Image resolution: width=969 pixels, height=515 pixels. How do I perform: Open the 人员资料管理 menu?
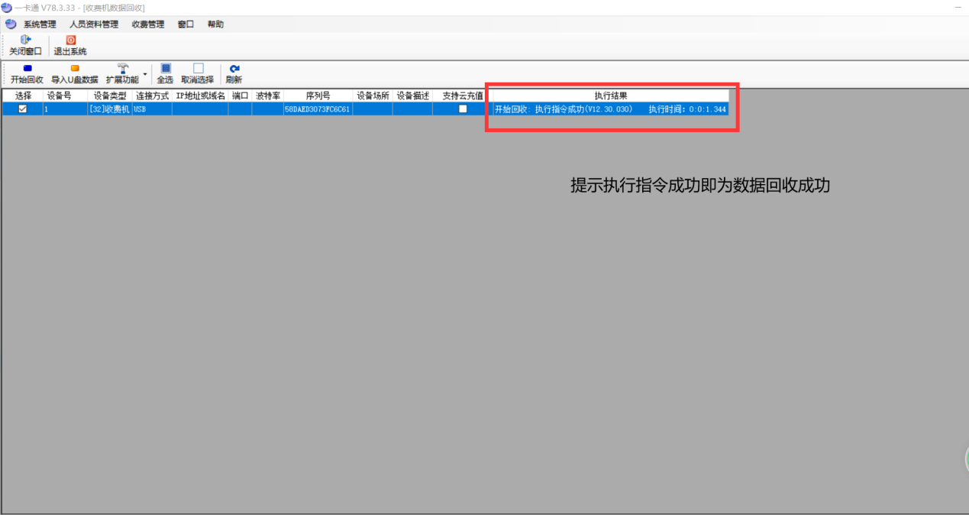point(94,24)
